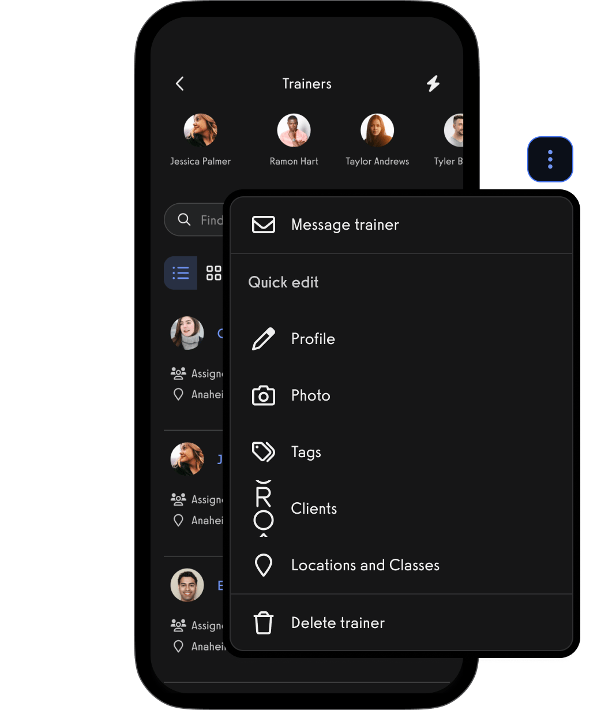
Task: Click the envelope icon
Action: [264, 225]
